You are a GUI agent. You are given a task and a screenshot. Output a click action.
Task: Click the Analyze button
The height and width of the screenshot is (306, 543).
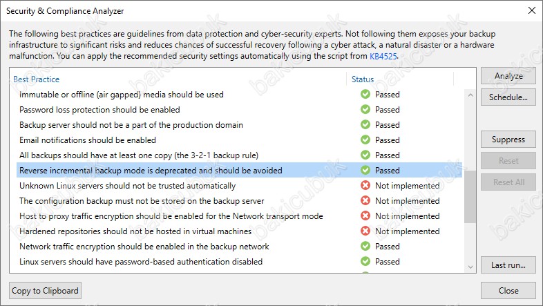click(x=508, y=76)
